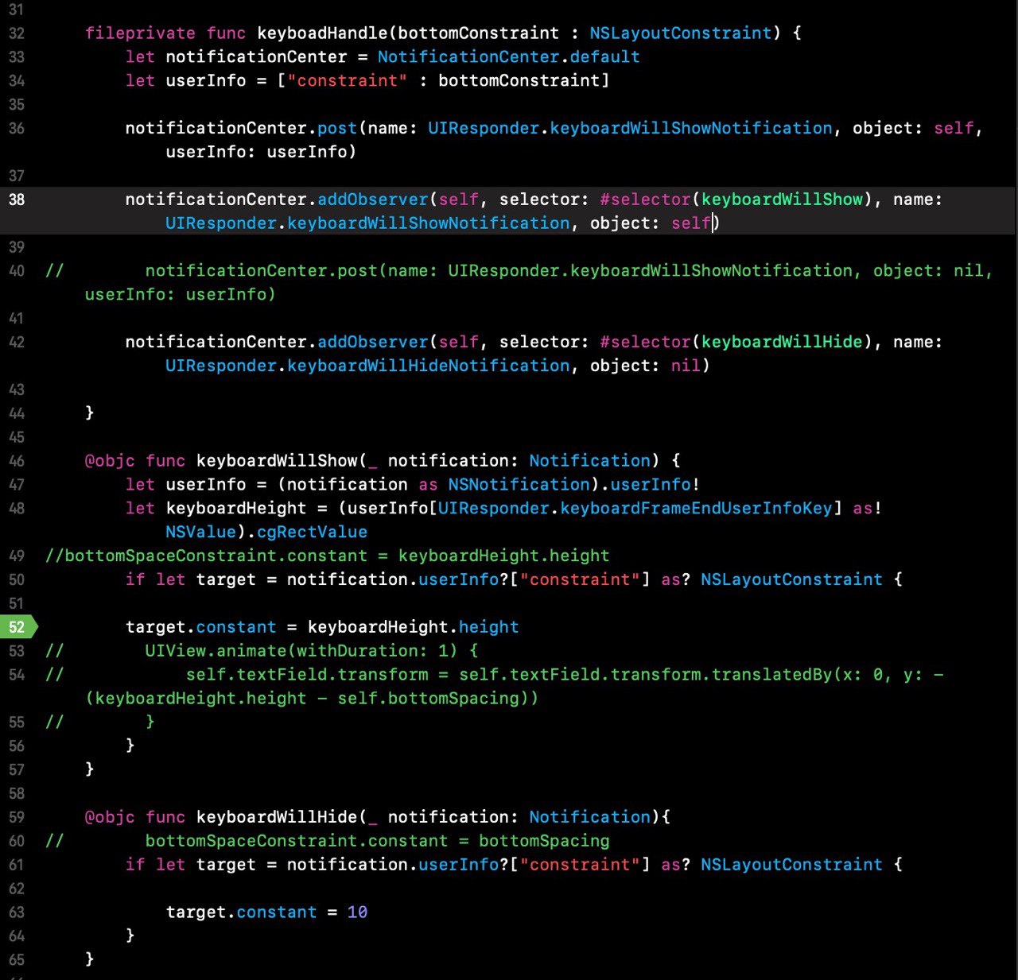This screenshot has height=980, width=1018.
Task: Click the commented 'bottomSpacing' value on line 60
Action: coord(544,841)
